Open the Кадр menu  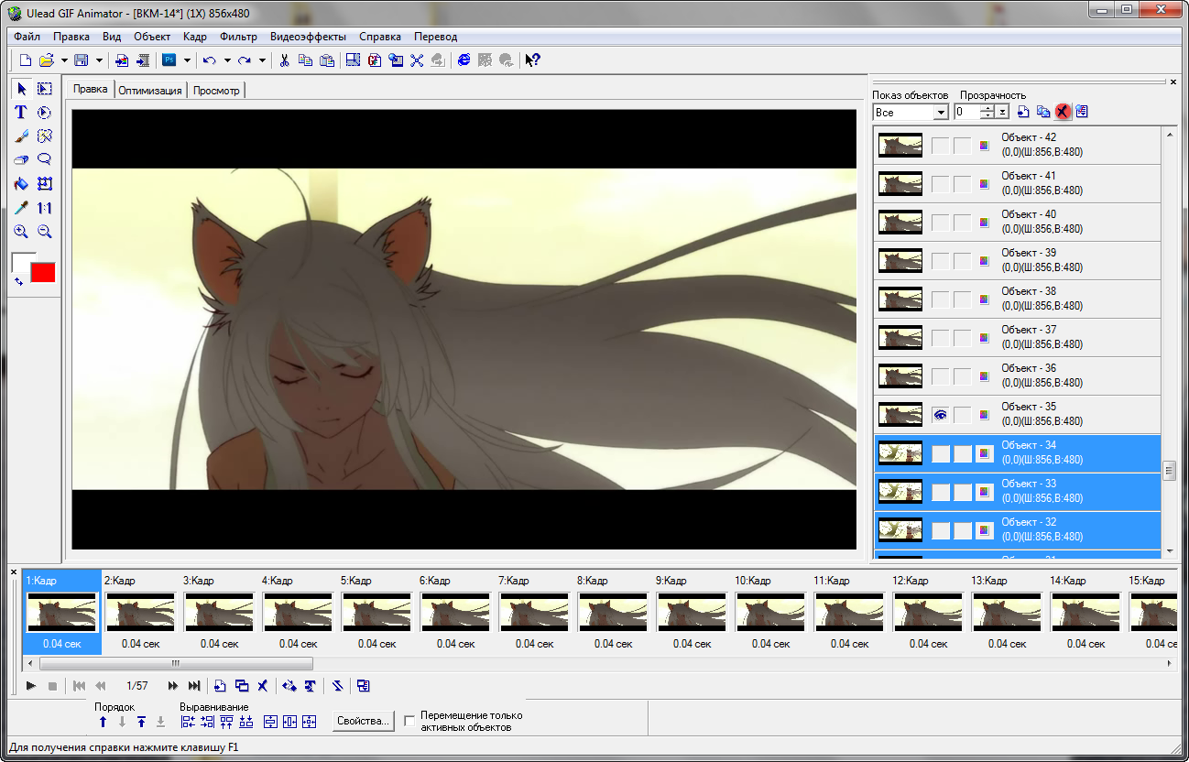(x=195, y=37)
